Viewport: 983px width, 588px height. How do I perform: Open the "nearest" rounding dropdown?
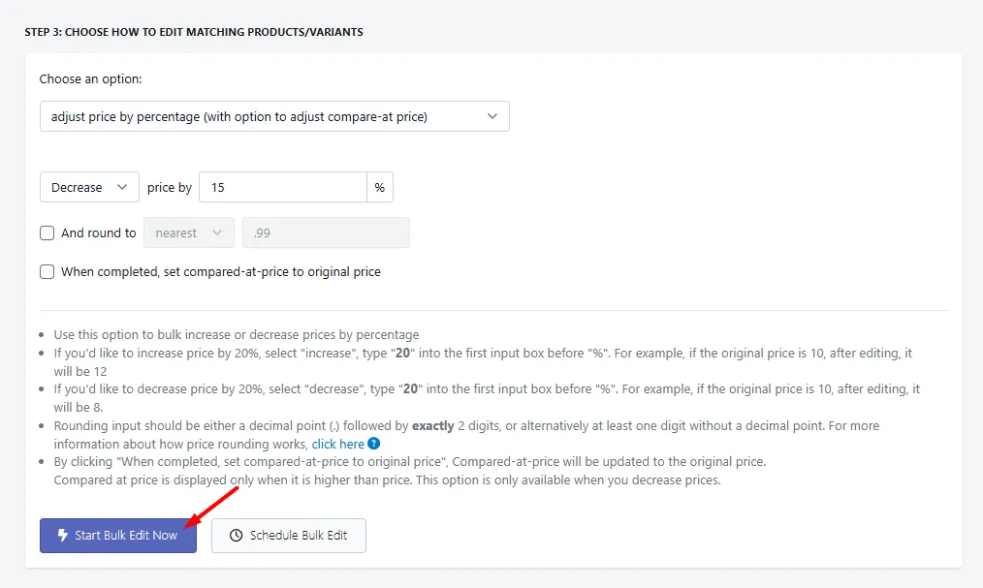point(189,232)
